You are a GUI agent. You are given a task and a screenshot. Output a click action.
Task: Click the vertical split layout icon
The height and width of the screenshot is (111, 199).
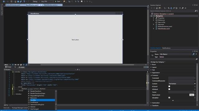(x=144, y=67)
